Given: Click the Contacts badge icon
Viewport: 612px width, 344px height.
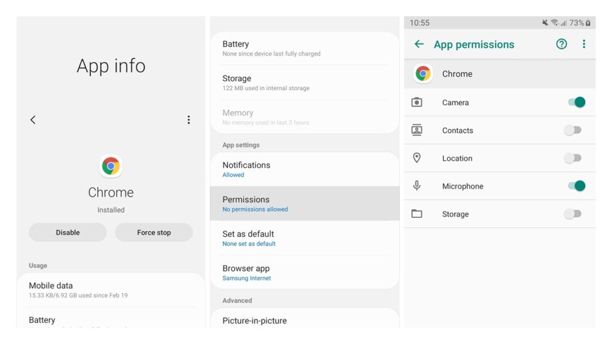Looking at the screenshot, I should pos(418,130).
